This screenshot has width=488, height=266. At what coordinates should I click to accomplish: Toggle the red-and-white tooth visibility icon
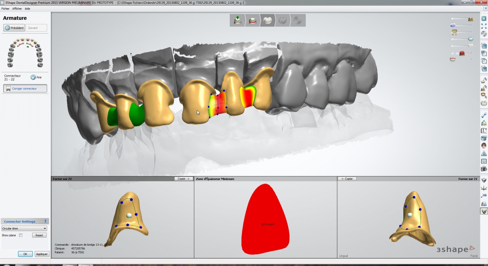453,59
